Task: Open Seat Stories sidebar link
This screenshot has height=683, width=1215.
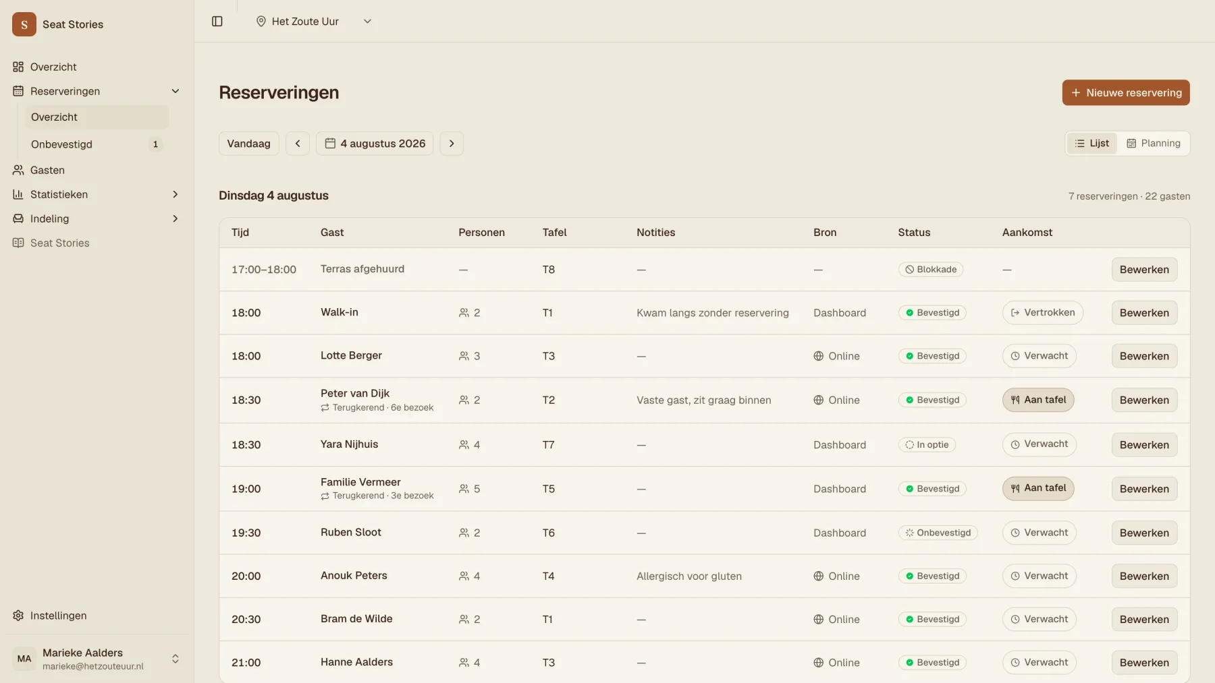Action: 97,243
